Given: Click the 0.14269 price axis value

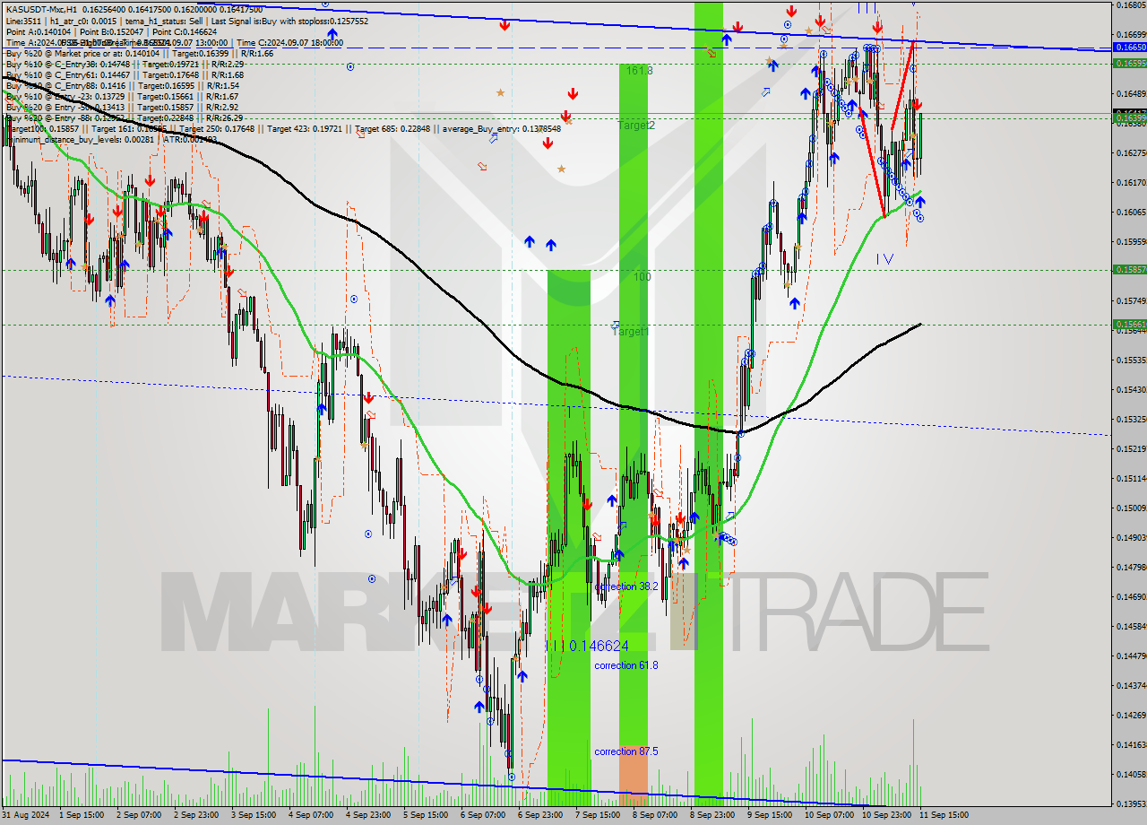Looking at the screenshot, I should 1131,715.
